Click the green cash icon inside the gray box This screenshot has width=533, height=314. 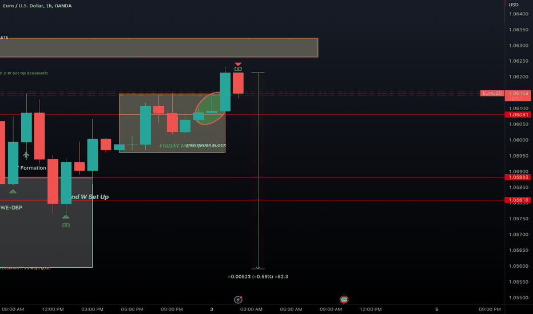click(x=66, y=226)
